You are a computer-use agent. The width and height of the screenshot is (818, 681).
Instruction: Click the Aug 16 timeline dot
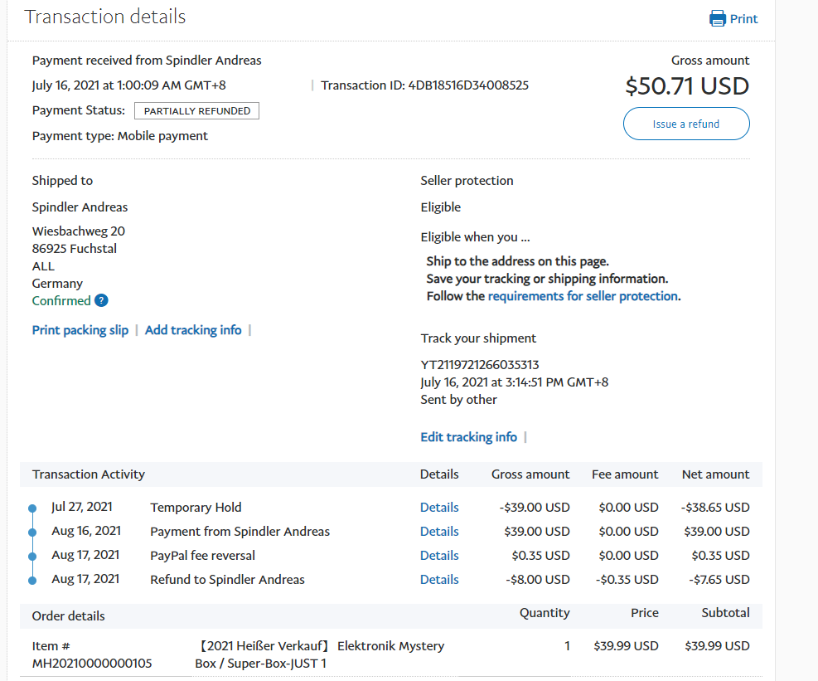click(32, 532)
